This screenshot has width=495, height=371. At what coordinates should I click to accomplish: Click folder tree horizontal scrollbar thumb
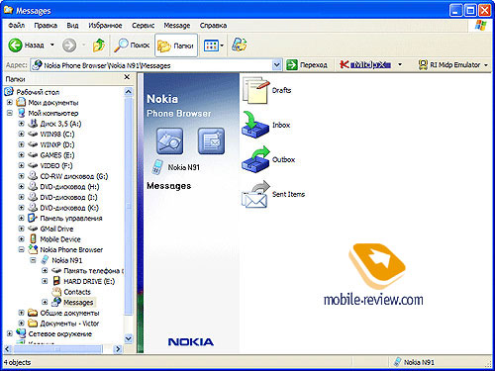(57, 348)
